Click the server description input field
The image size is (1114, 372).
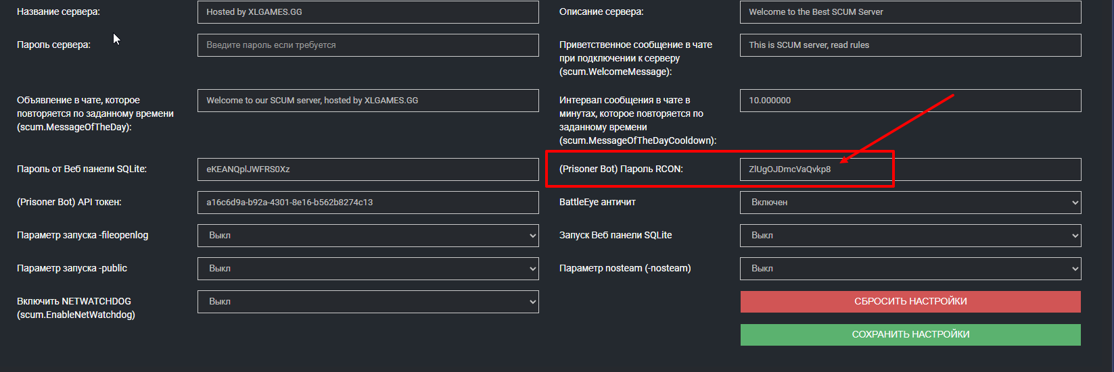[x=910, y=12]
